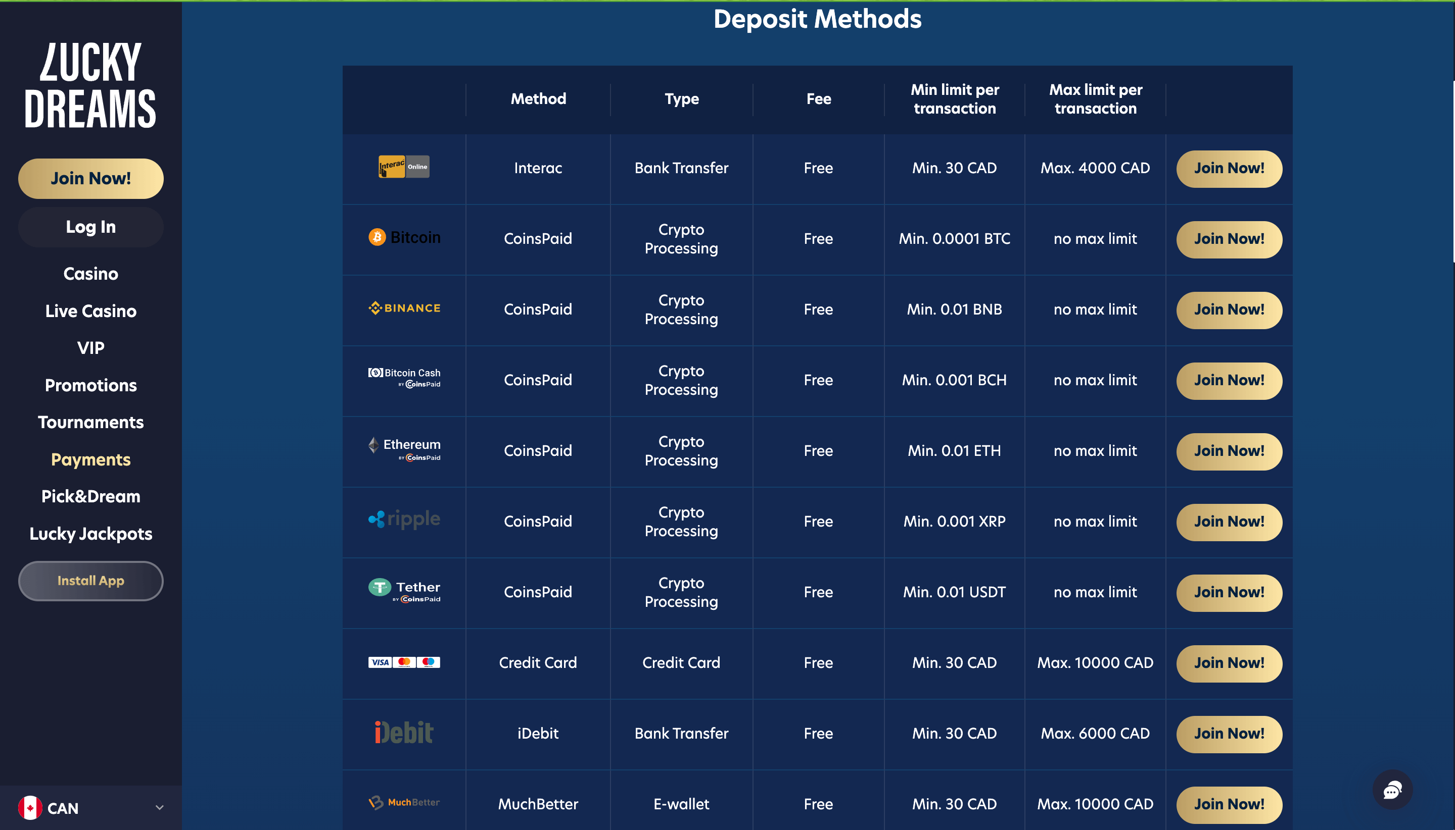Image resolution: width=1455 pixels, height=830 pixels.
Task: Click the Fee column header
Action: pos(818,99)
